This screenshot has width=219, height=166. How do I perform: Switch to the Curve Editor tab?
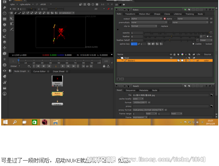click(x=40, y=71)
